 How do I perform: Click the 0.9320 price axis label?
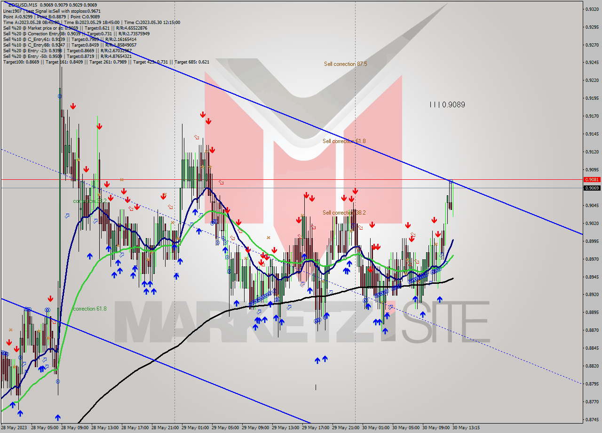[x=592, y=9]
